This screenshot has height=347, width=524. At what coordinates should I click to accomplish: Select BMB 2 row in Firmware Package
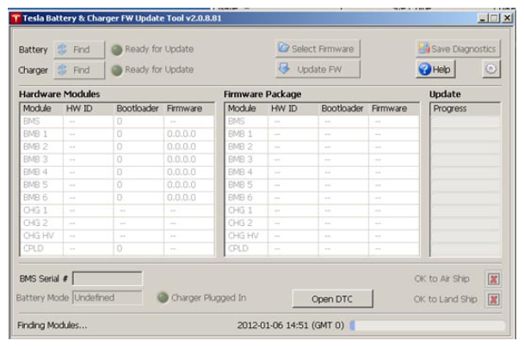(322, 147)
